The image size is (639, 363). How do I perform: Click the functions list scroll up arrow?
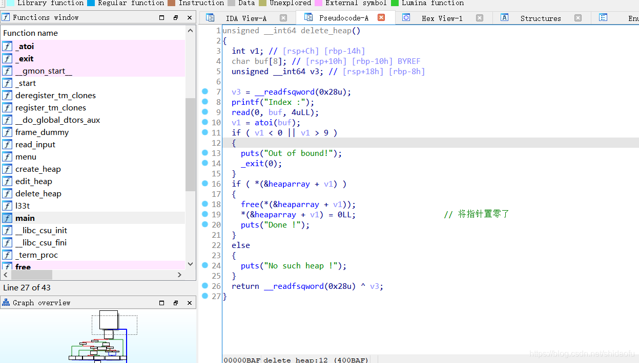click(191, 31)
